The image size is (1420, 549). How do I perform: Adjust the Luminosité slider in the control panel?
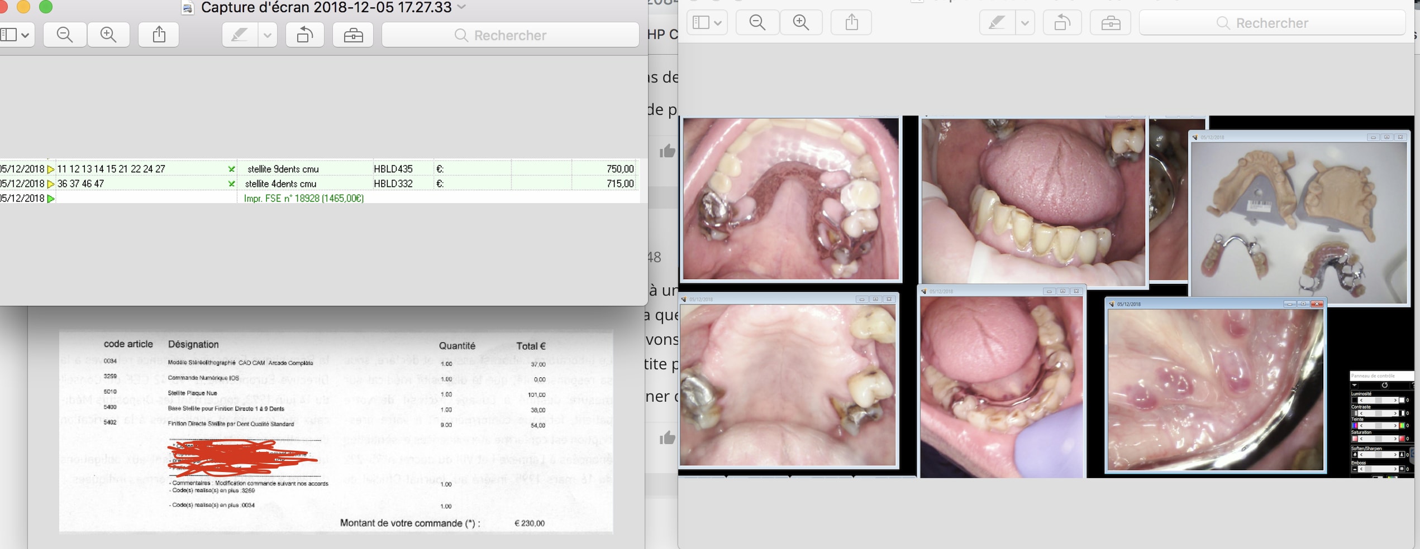coord(1379,400)
